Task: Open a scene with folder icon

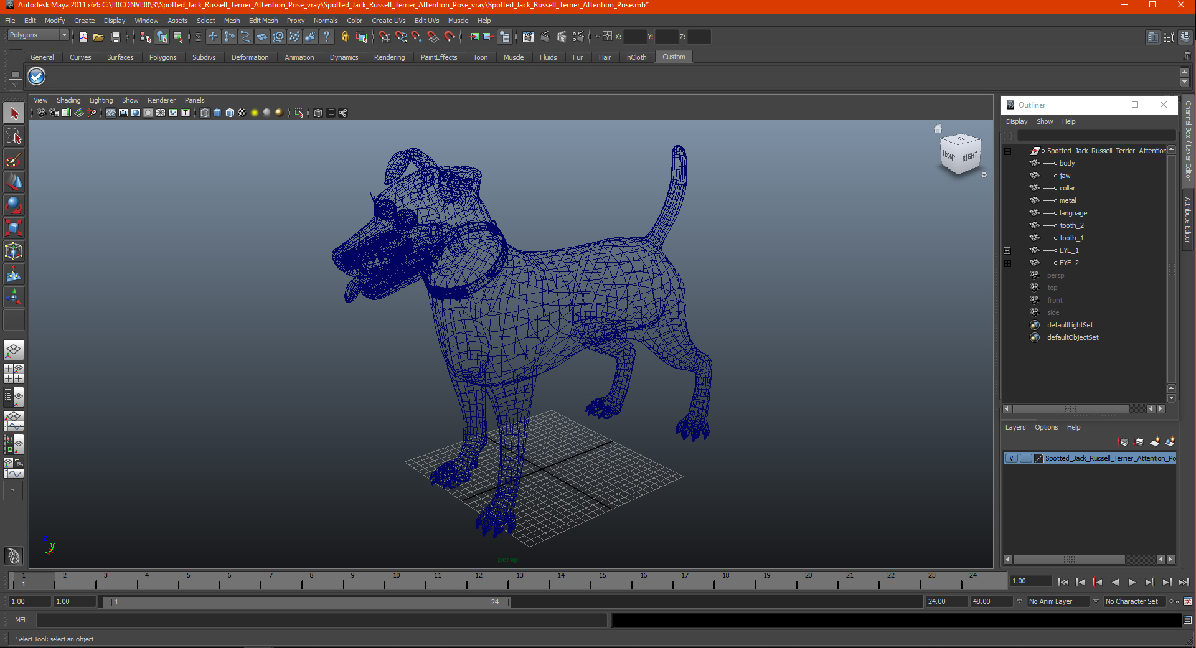Action: click(x=98, y=37)
